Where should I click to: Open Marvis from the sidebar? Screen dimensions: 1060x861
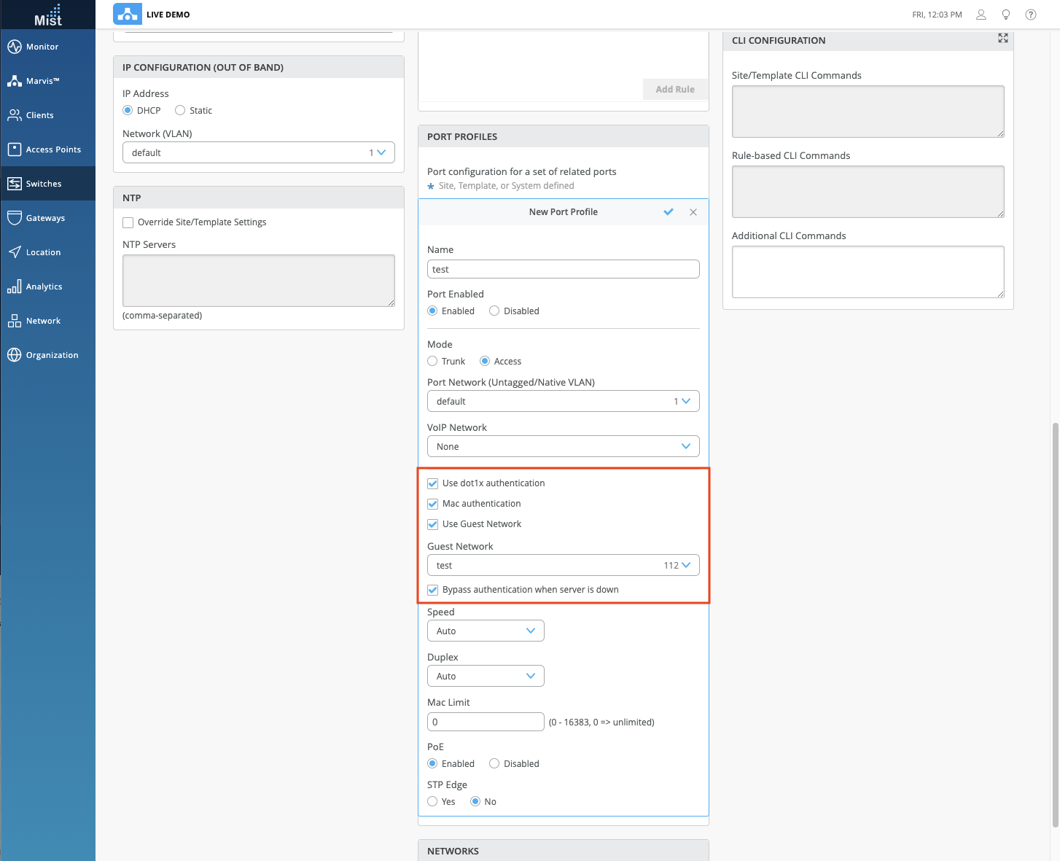tap(42, 81)
